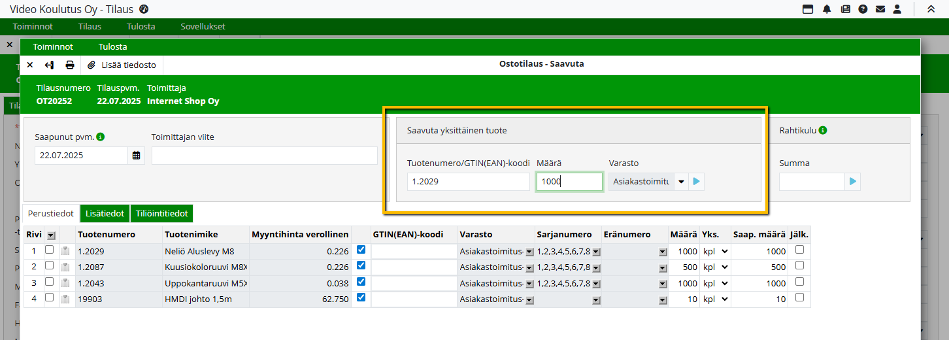Open the Tiliöintitiedot tab
The width and height of the screenshot is (949, 340).
click(161, 214)
